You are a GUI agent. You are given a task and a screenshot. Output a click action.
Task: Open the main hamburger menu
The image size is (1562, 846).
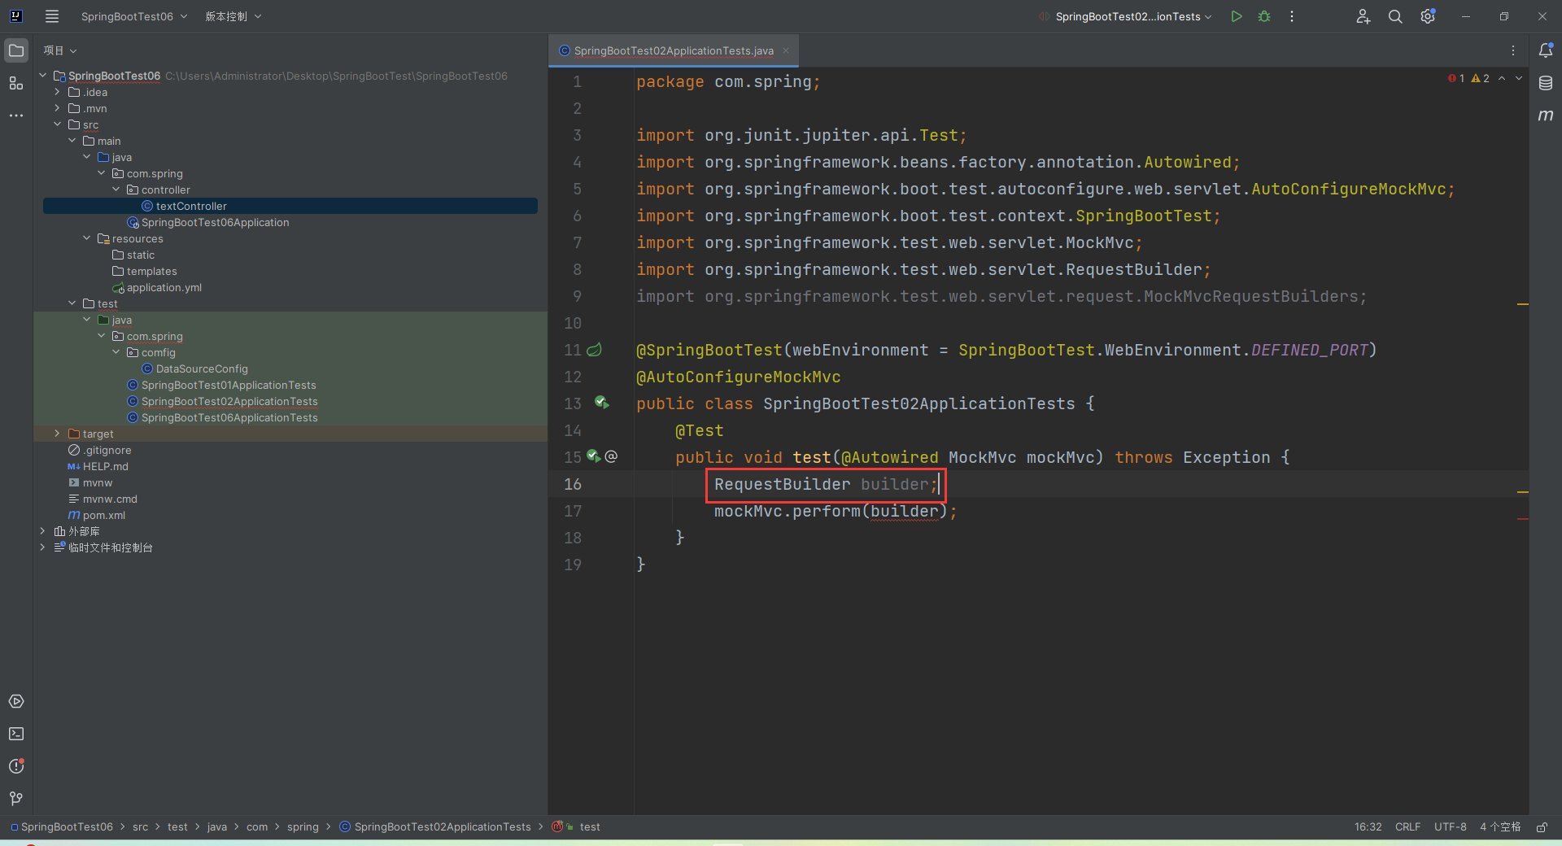click(52, 16)
